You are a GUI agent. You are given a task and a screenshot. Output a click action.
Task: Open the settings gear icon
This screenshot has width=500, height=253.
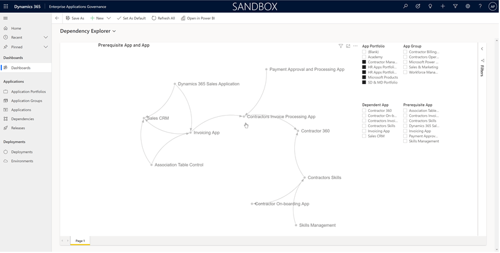(x=467, y=6)
